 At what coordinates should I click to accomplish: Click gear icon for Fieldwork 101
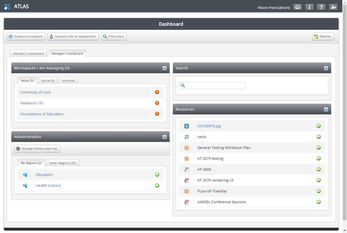[x=157, y=103]
